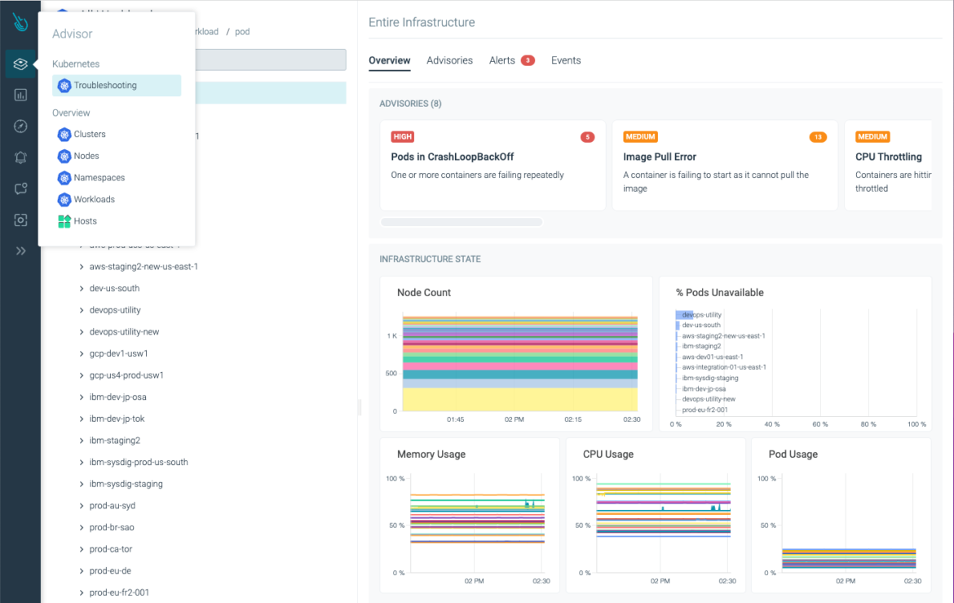Expand dev-us-south cluster chevron
The width and height of the screenshot is (954, 603).
82,289
